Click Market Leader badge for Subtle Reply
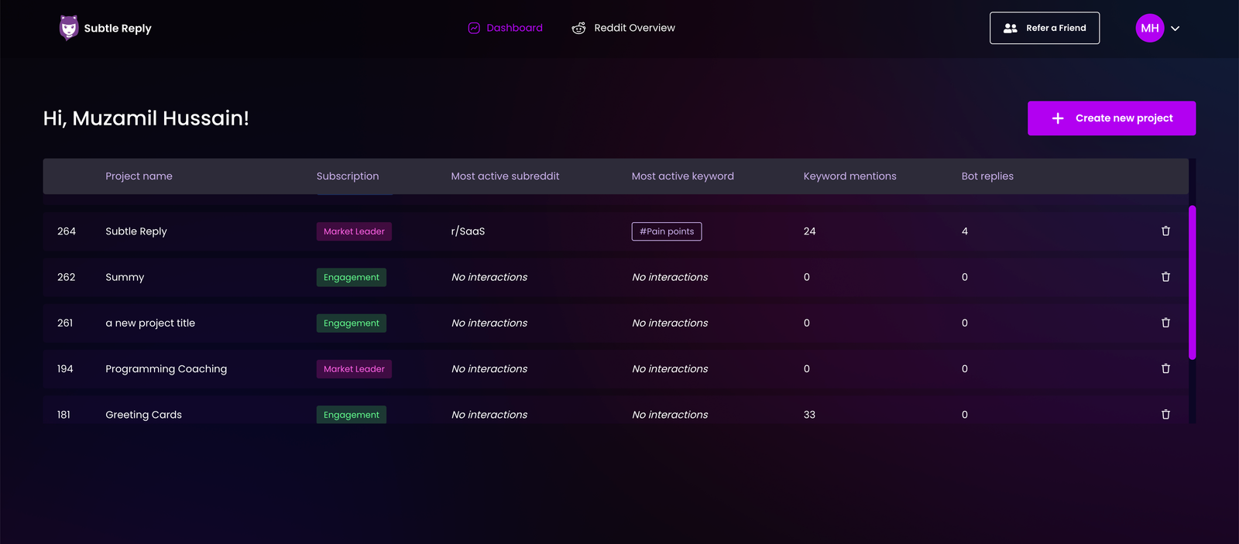Viewport: 1239px width, 544px height. 354,231
